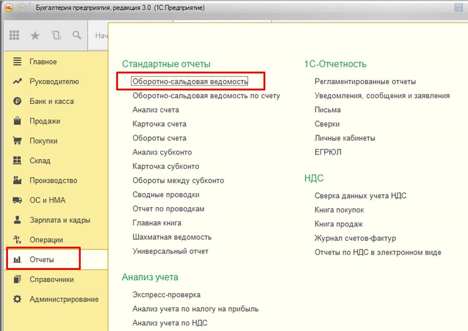Open the Главное section
468x331 pixels.
(43, 62)
